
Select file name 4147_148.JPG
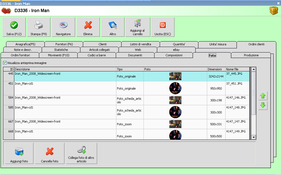tap(236, 107)
